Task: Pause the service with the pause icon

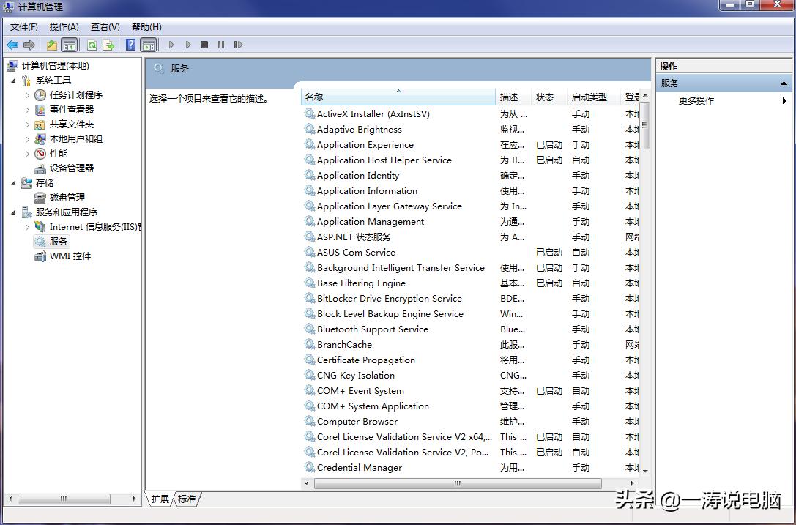Action: pos(221,45)
